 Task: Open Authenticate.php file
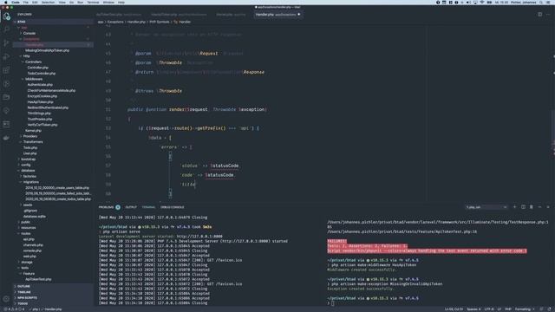point(40,85)
